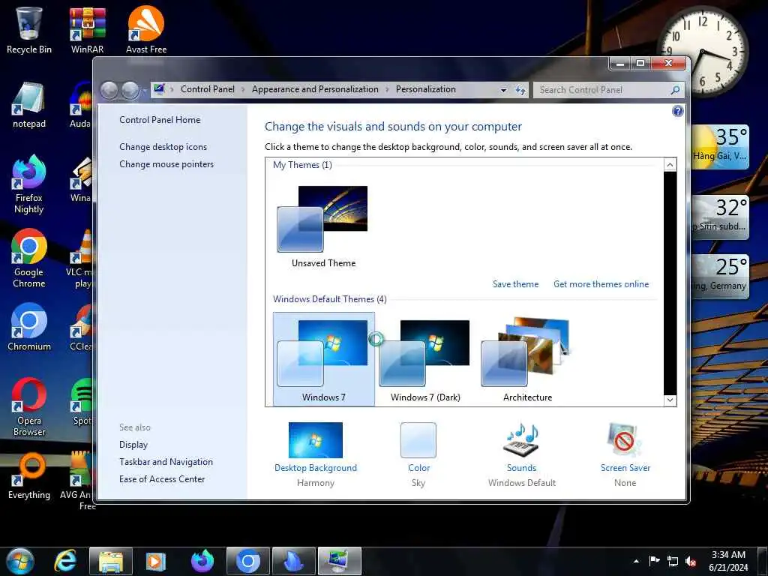Click the Start orb on taskbar
This screenshot has width=768, height=576.
click(20, 562)
